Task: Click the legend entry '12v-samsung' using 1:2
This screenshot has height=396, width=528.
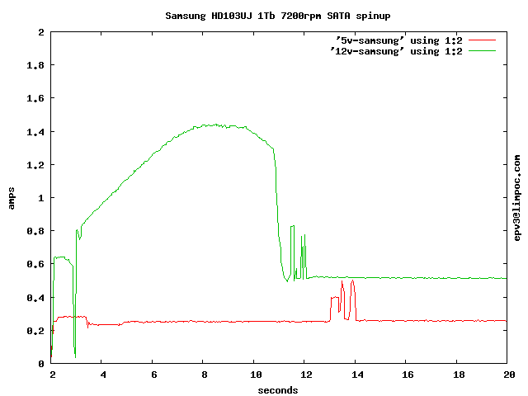Action: (x=396, y=51)
